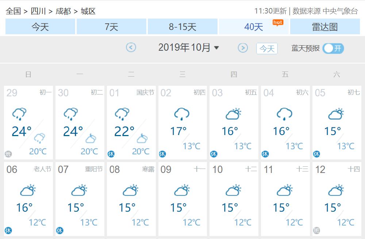
Task: Click the 休 badge on October 1
Action: (x=111, y=154)
